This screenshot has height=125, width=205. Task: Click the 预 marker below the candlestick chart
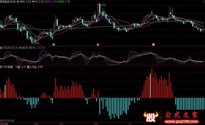153,45
